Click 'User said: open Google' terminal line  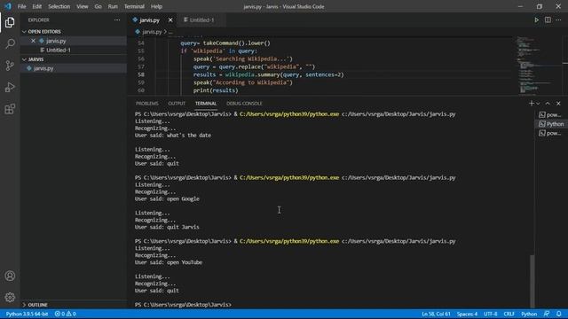click(x=167, y=198)
